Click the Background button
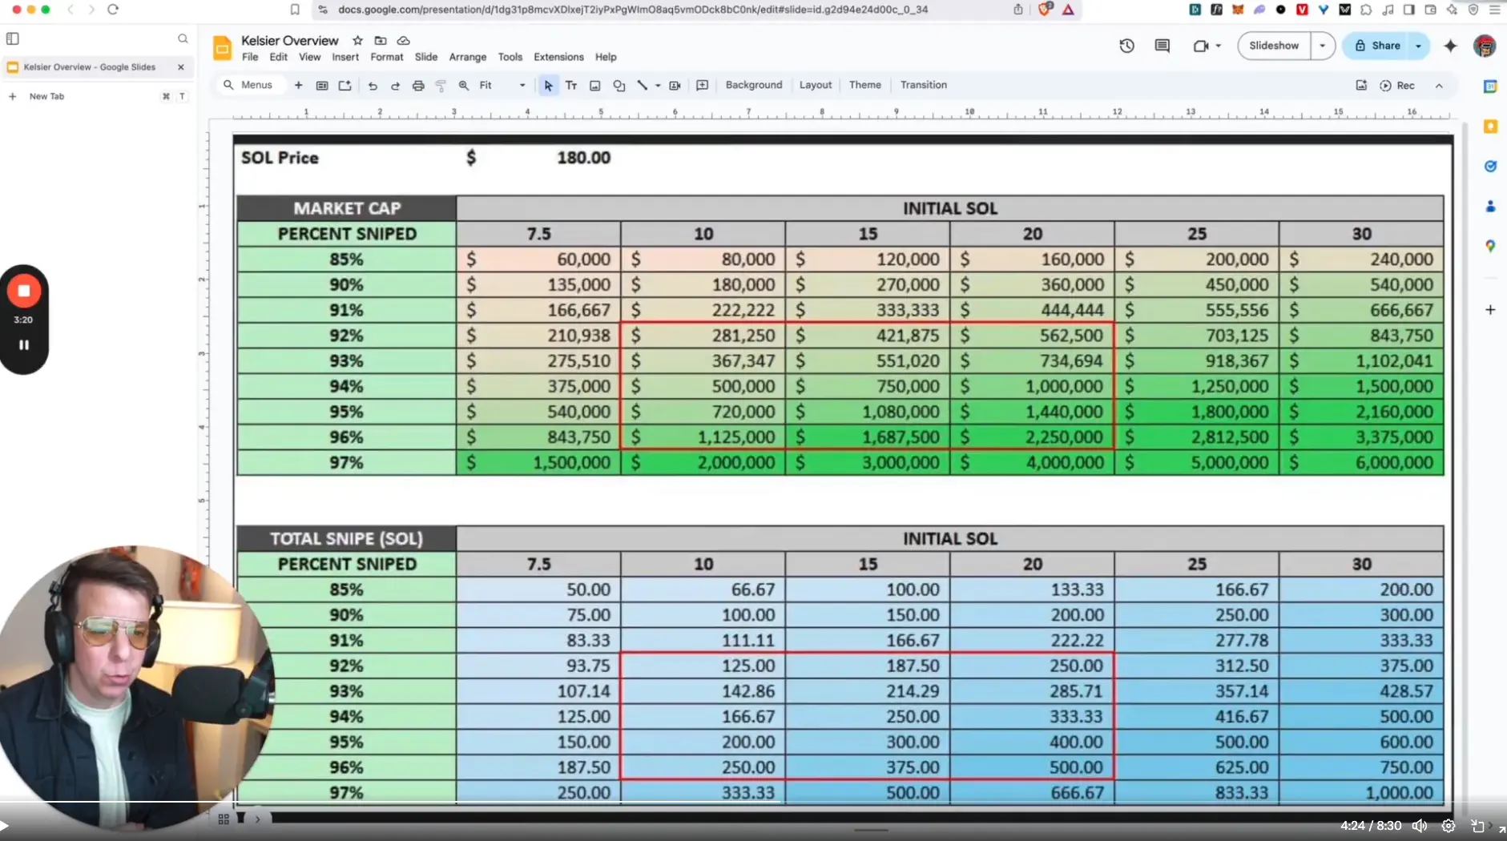The image size is (1507, 841). pyautogui.click(x=753, y=85)
